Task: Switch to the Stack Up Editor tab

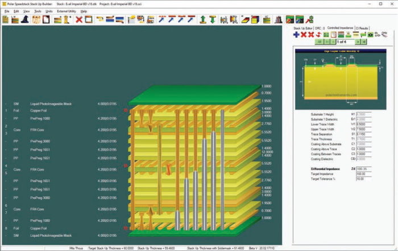Action: [303, 28]
